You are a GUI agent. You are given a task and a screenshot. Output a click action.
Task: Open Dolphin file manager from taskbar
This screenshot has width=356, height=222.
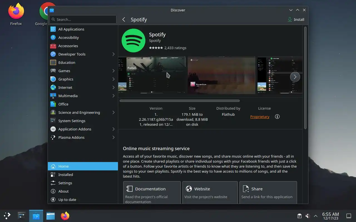51,216
